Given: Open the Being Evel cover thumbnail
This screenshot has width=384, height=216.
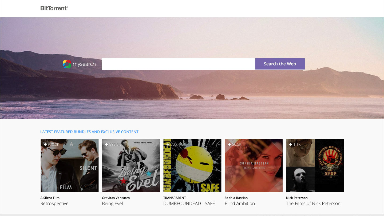Looking at the screenshot, I should coord(131,166).
